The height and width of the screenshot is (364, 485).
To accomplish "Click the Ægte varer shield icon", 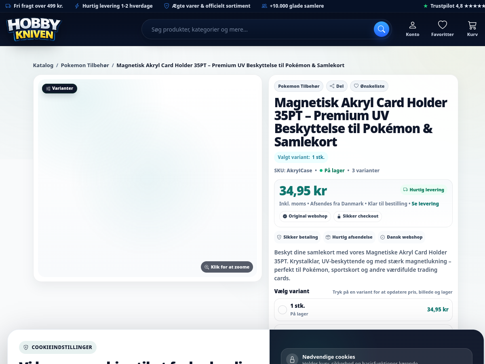I will (x=167, y=6).
